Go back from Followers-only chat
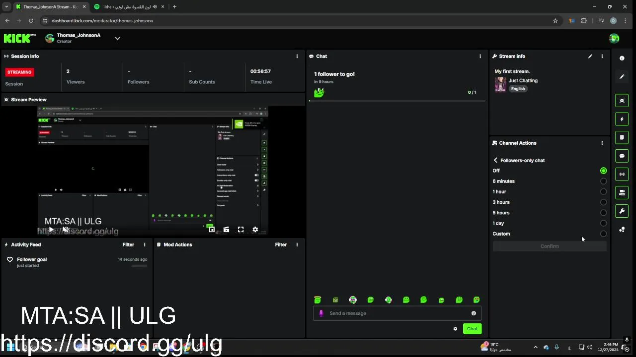 (495, 160)
